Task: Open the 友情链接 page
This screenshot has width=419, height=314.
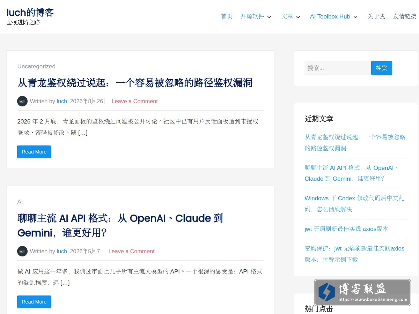Action: (405, 16)
